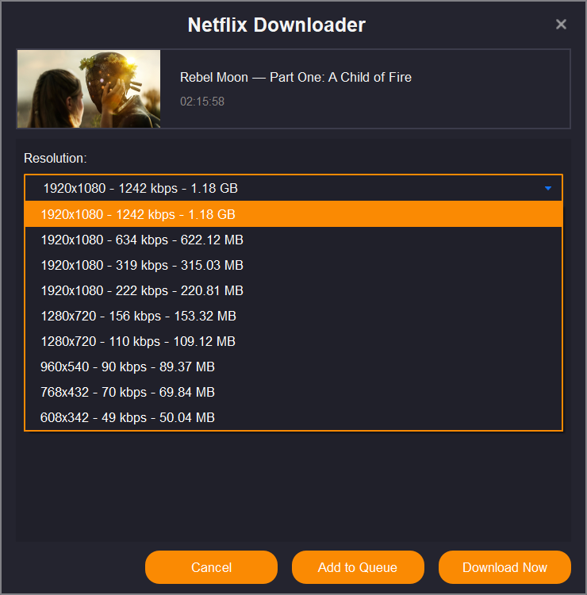
Task: Click the Rebel Moon Part One title
Action: pos(296,78)
